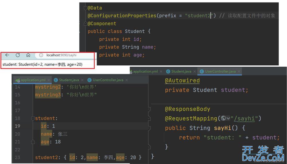Click the mystring2 key
The width and height of the screenshot is (287, 164).
48,87
